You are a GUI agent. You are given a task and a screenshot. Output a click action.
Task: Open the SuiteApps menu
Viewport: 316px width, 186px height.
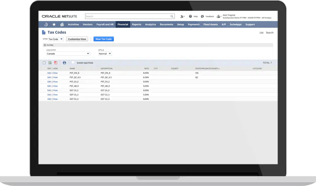236,24
